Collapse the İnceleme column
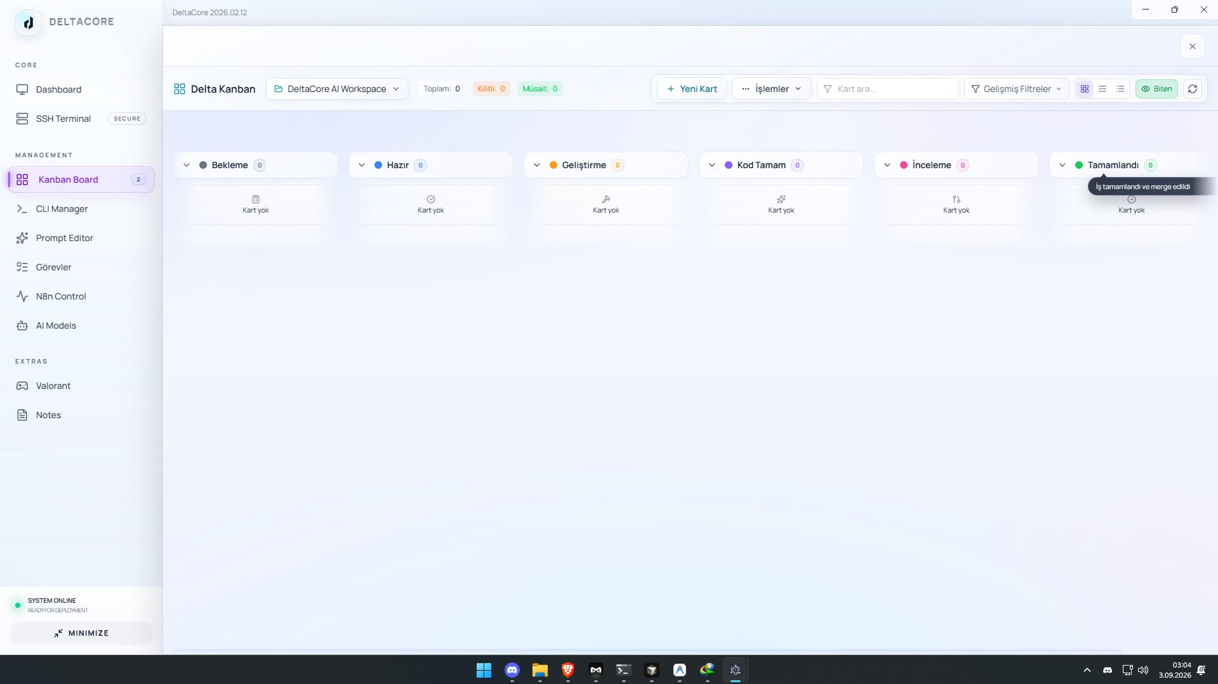This screenshot has height=684, width=1218. 887,165
